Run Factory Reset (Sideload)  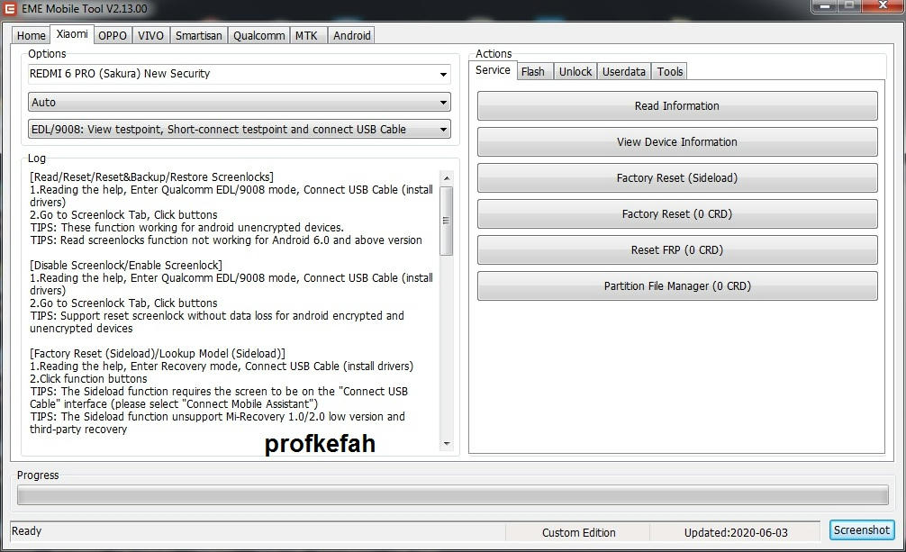(x=677, y=178)
